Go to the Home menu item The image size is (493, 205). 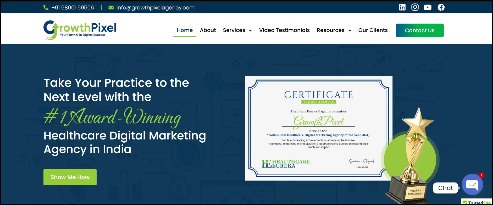[185, 30]
